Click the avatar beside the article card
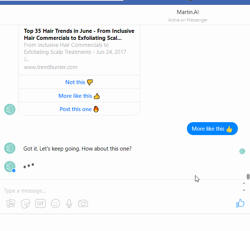The width and height of the screenshot is (250, 231). (10, 110)
